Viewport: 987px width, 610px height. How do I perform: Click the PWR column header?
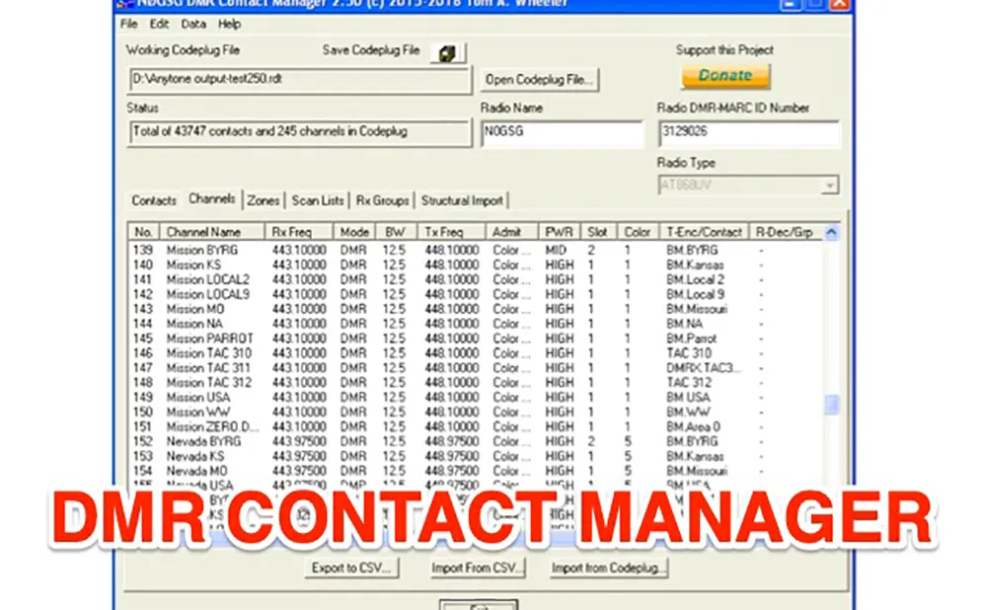coord(559,232)
